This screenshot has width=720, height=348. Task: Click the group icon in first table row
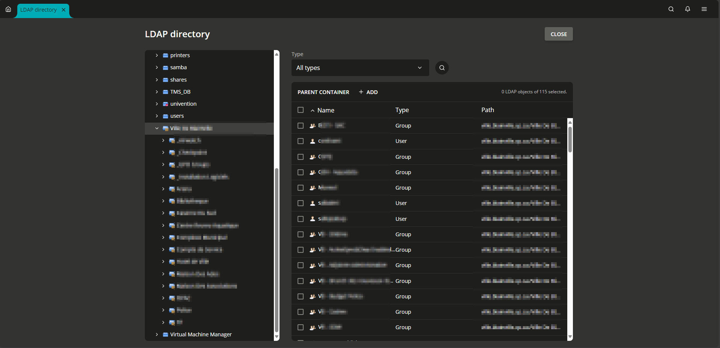(x=313, y=126)
